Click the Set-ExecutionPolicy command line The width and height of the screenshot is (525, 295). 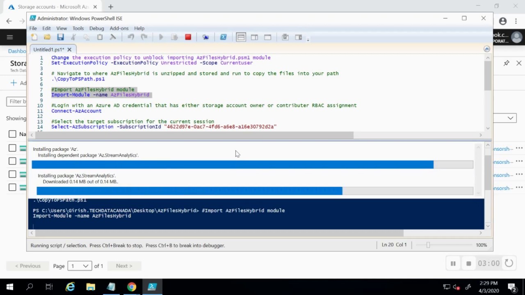pyautogui.click(x=152, y=63)
